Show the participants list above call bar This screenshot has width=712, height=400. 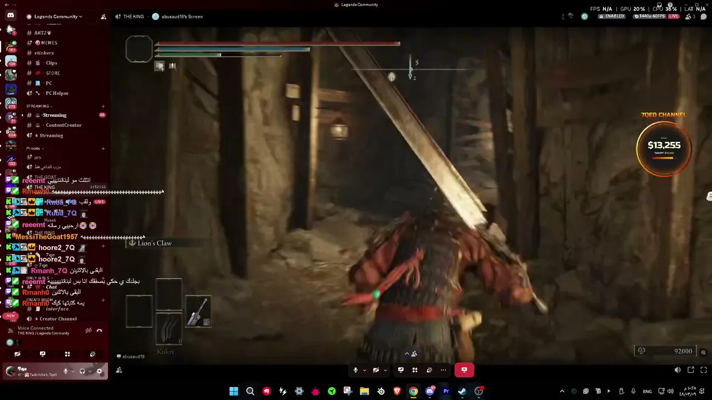coord(411,353)
